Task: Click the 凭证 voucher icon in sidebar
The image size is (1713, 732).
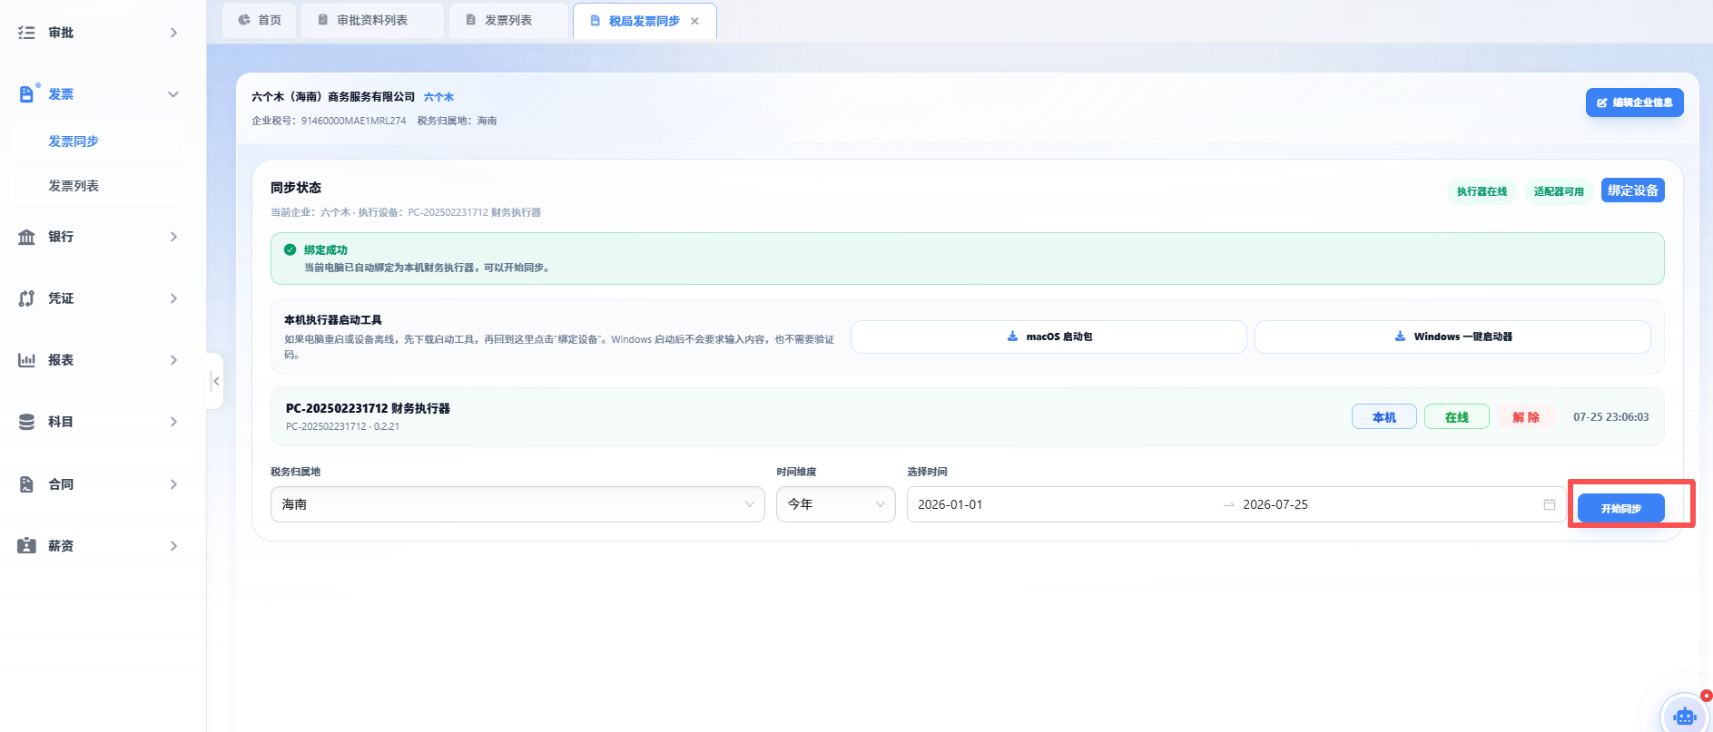Action: (26, 298)
